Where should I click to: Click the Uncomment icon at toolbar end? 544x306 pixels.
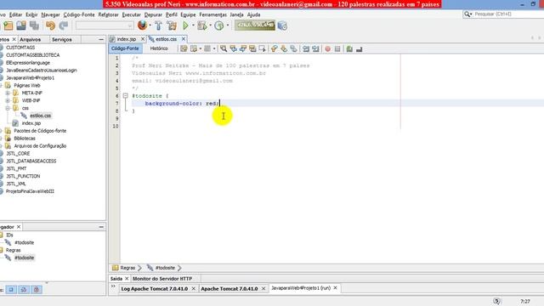(x=359, y=49)
